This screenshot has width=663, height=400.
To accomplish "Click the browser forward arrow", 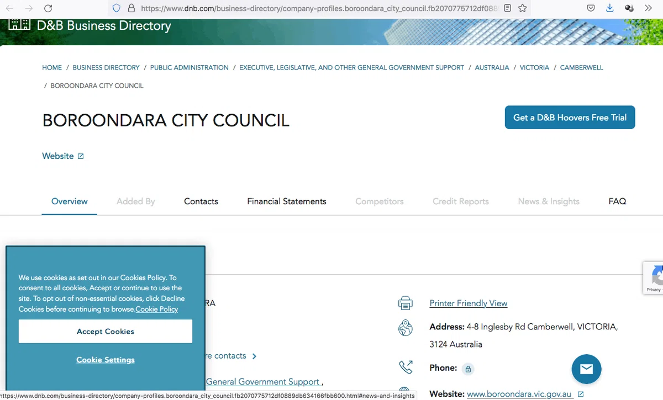I will (29, 8).
